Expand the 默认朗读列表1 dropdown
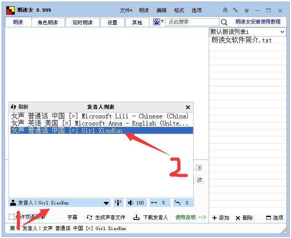291x238 pixels. click(282, 32)
